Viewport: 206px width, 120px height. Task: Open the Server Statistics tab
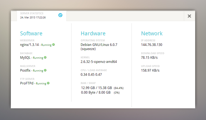coord(41,16)
